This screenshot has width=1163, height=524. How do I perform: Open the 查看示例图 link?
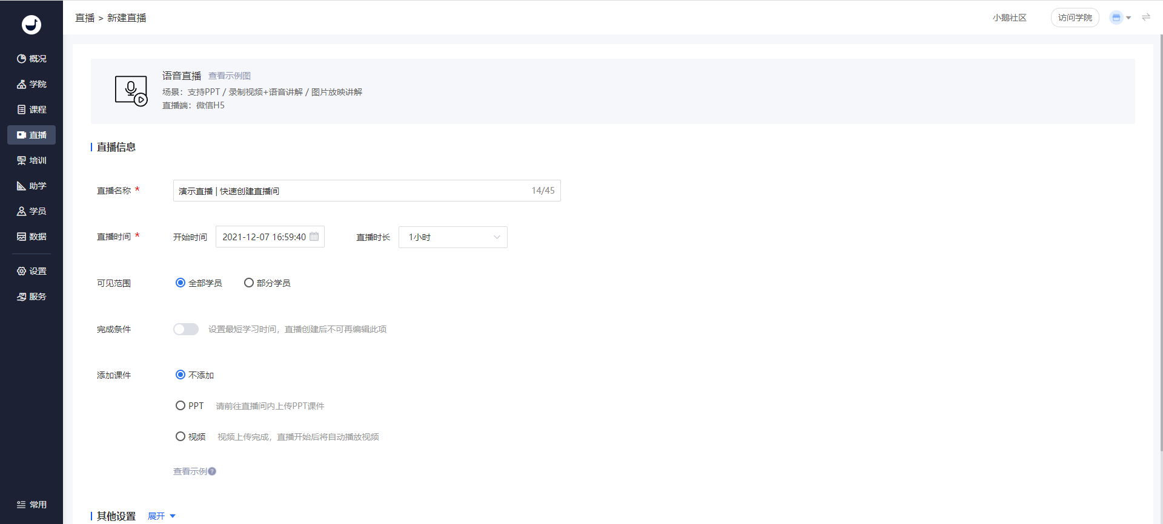pyautogui.click(x=230, y=76)
